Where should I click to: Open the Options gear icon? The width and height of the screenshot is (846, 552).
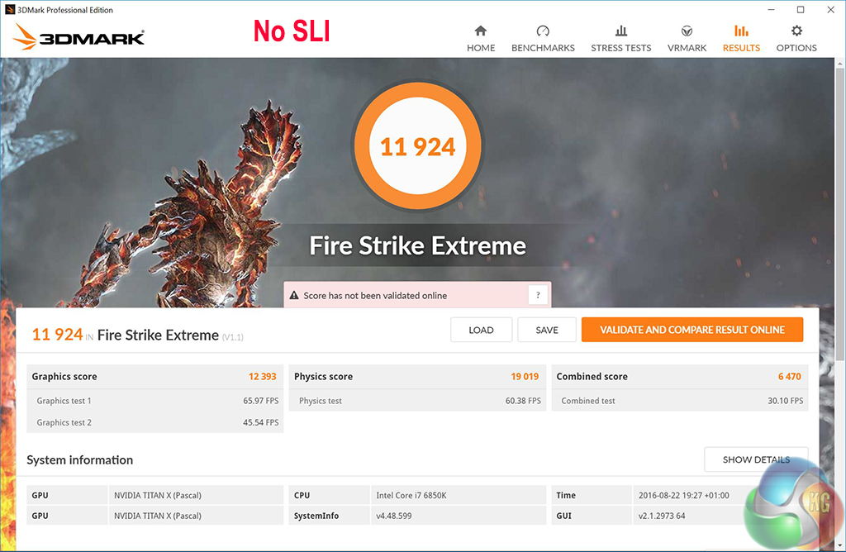click(796, 31)
